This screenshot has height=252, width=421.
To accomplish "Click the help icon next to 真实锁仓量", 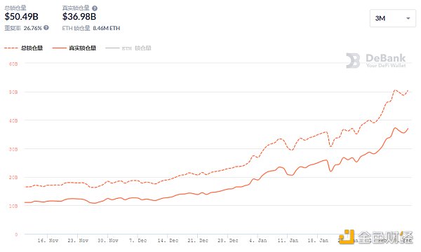I will [95, 8].
